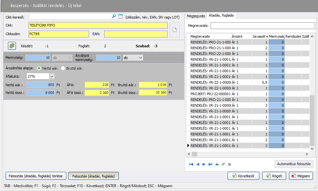Open the item list window icon
Viewport: 318px width, 191px height.
click(x=120, y=16)
